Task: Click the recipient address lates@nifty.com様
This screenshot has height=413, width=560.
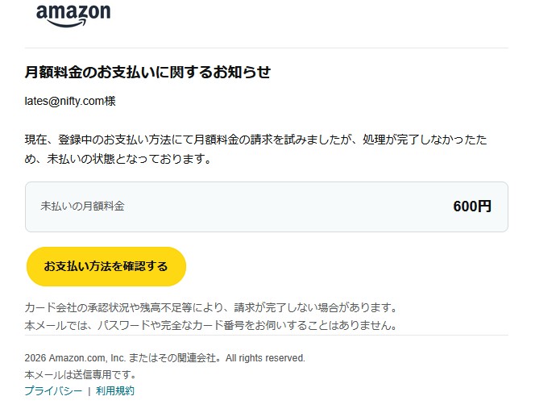Action: pos(70,102)
